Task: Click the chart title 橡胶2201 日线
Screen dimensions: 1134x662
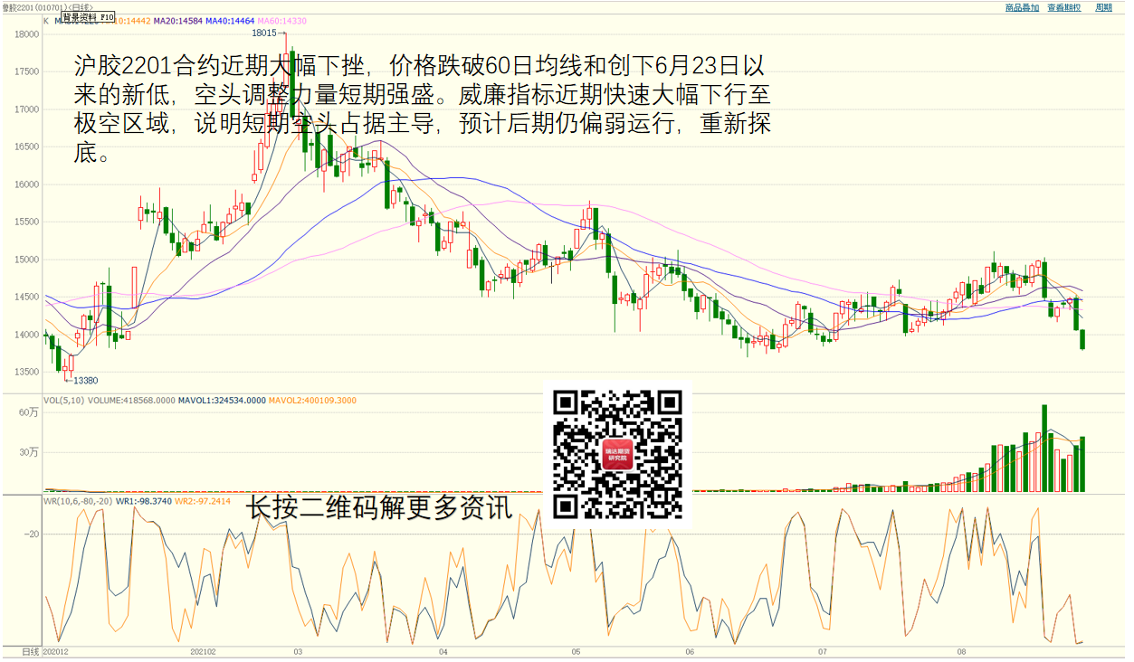Action: (45, 7)
